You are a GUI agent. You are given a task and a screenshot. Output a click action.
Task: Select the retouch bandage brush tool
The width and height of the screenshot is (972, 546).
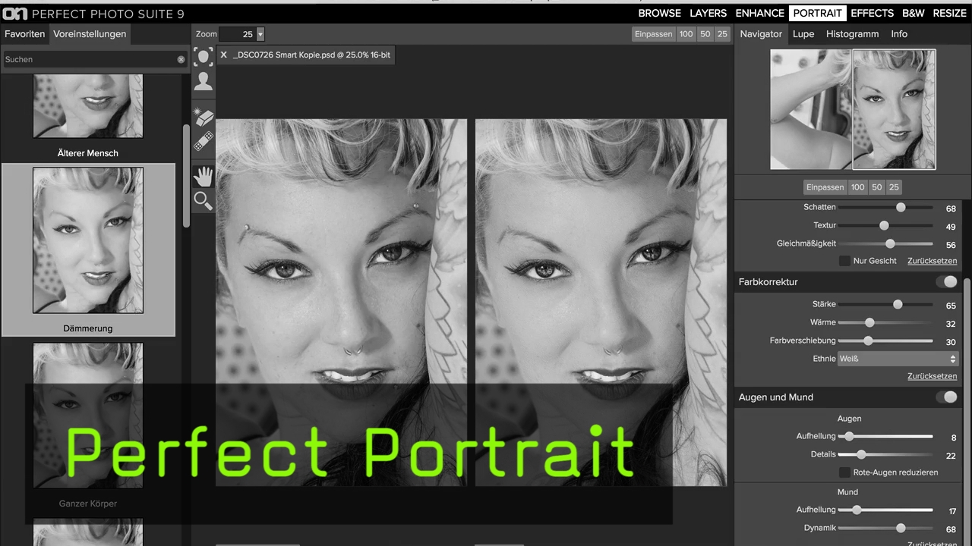pyautogui.click(x=203, y=141)
